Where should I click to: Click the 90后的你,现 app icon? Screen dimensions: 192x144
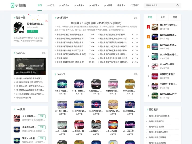tap(113, 104)
